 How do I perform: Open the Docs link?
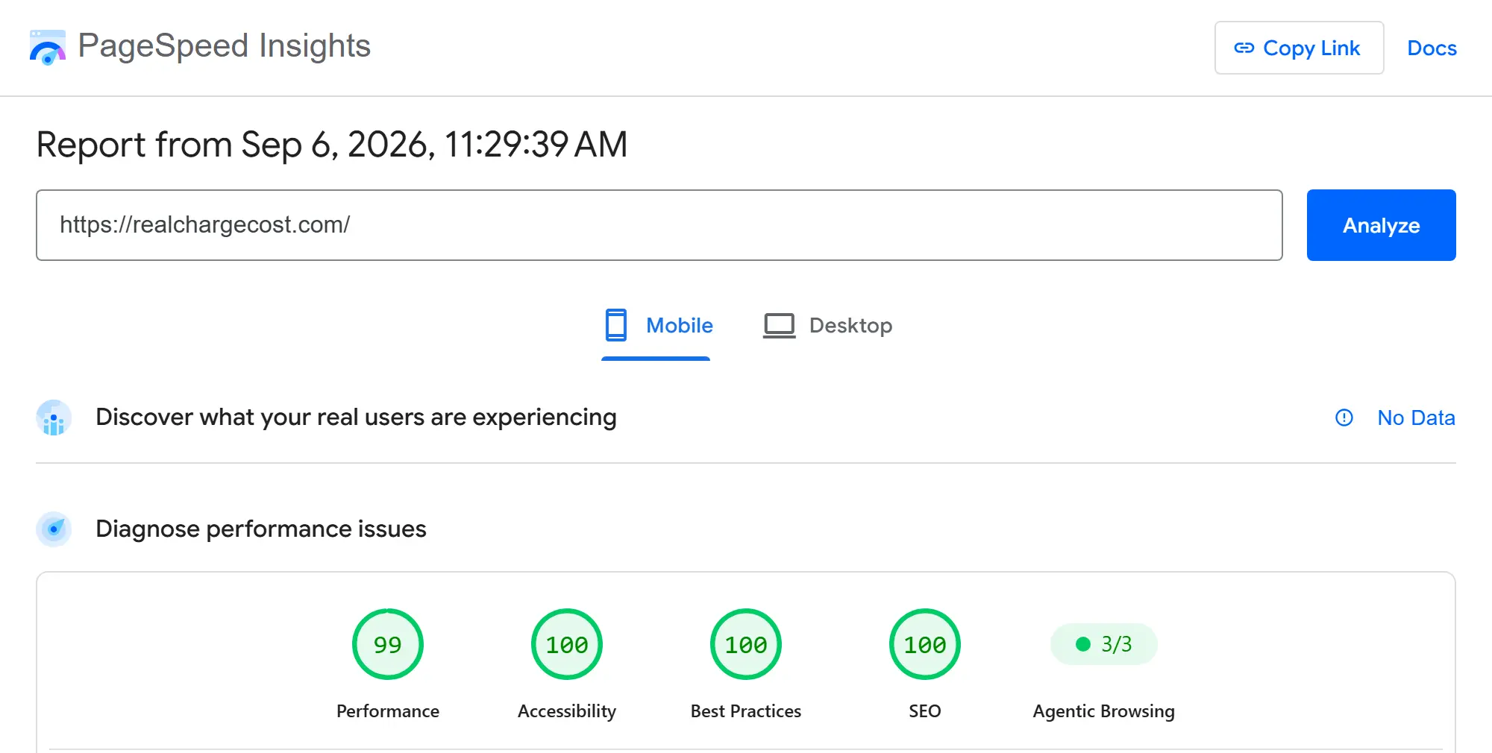point(1432,48)
